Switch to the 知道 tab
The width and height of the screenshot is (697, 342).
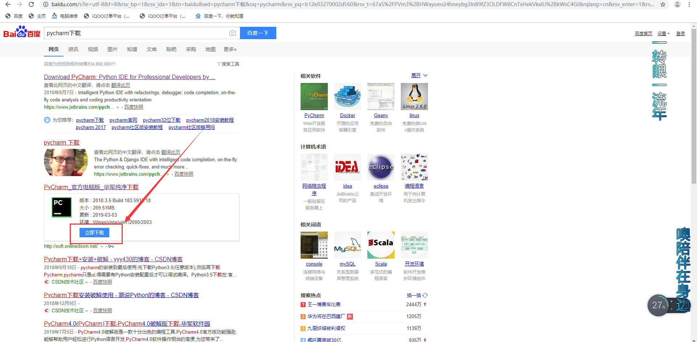[132, 49]
